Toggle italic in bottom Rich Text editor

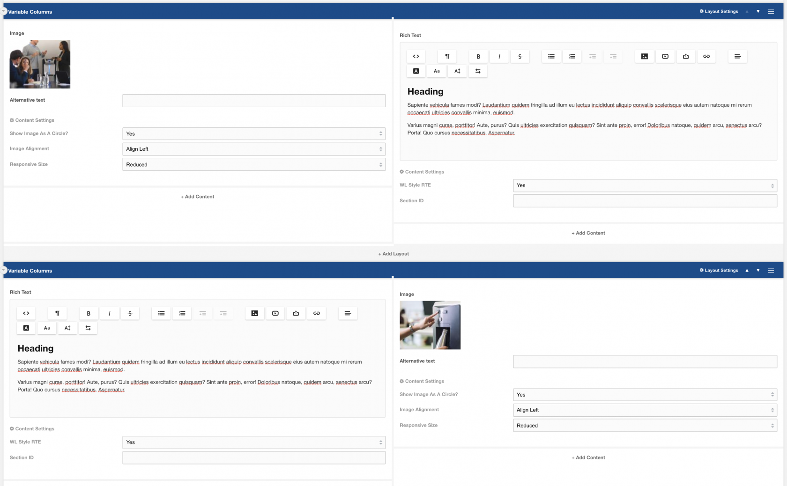point(109,313)
